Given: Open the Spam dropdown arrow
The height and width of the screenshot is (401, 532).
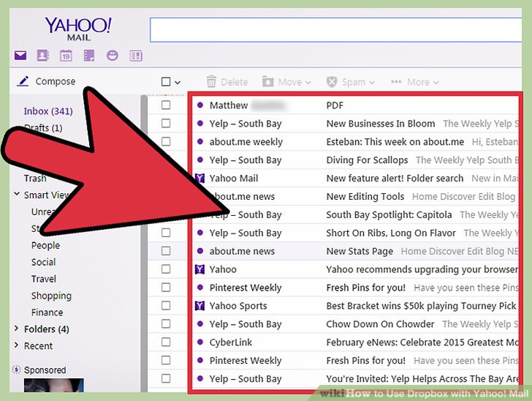Looking at the screenshot, I should coord(372,82).
